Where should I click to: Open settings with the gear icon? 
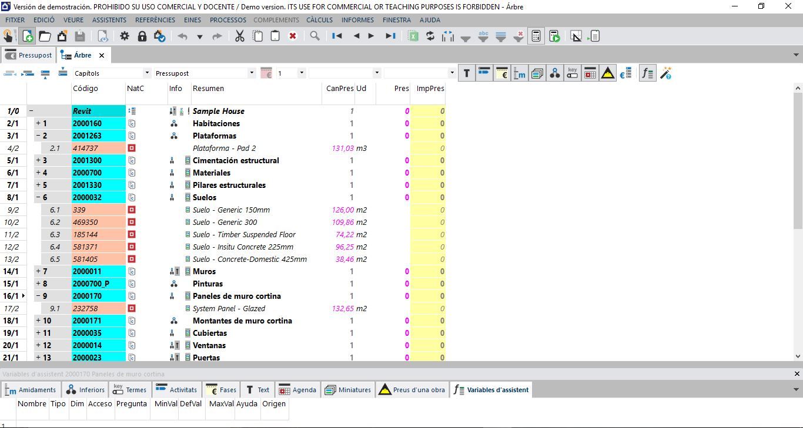[x=125, y=36]
